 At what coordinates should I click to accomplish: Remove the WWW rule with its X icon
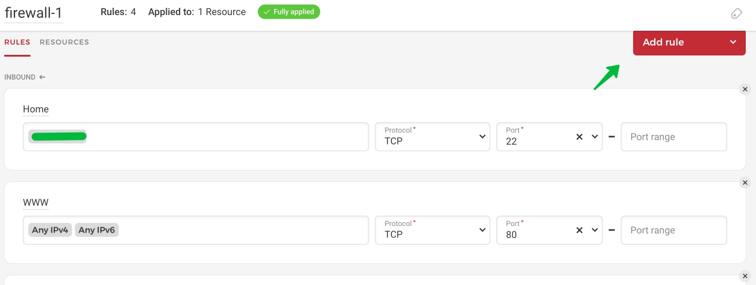[x=745, y=183]
